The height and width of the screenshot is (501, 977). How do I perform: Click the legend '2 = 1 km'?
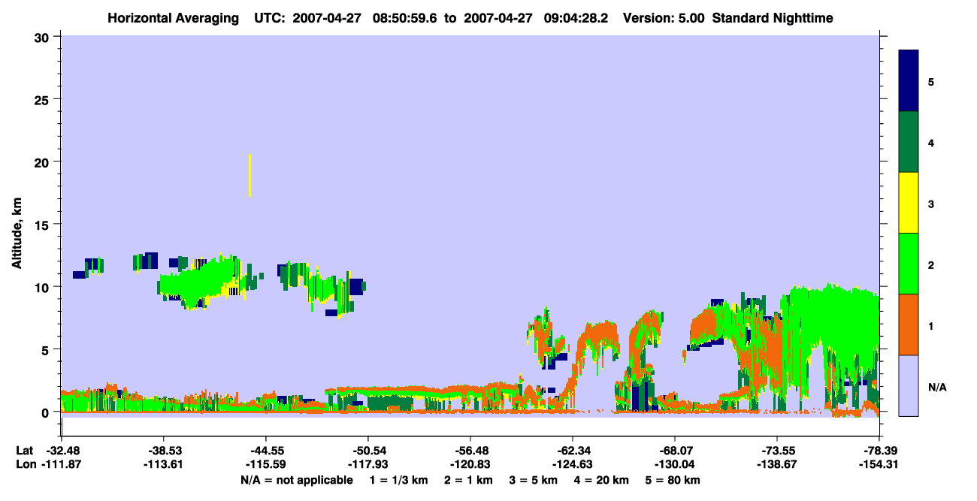[x=470, y=480]
